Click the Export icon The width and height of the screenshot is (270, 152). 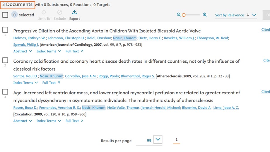pos(74,12)
